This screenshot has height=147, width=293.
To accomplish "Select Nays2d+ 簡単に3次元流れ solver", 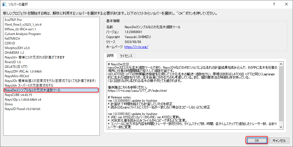I will [x=51, y=57].
